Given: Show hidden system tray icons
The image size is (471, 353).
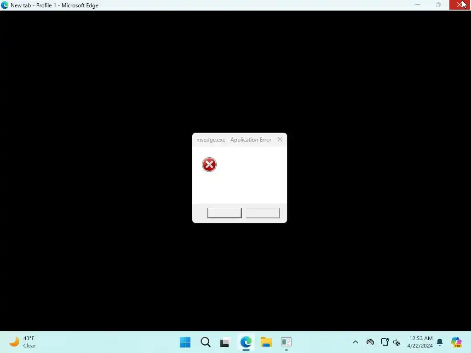Looking at the screenshot, I should click(x=356, y=342).
